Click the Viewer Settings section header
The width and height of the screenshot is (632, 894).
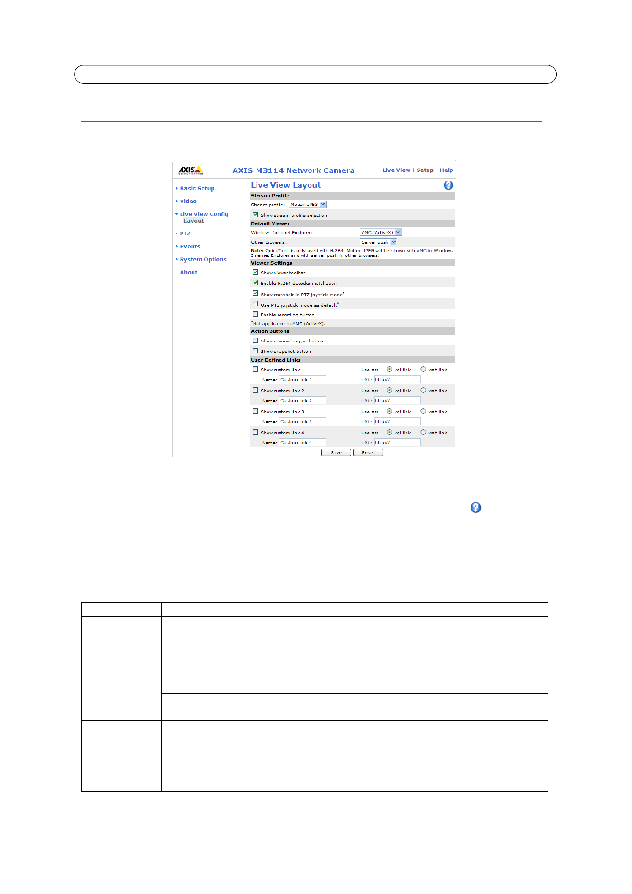(x=353, y=263)
